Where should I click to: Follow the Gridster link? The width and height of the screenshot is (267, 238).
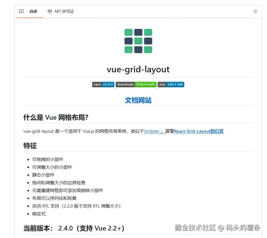154,131
